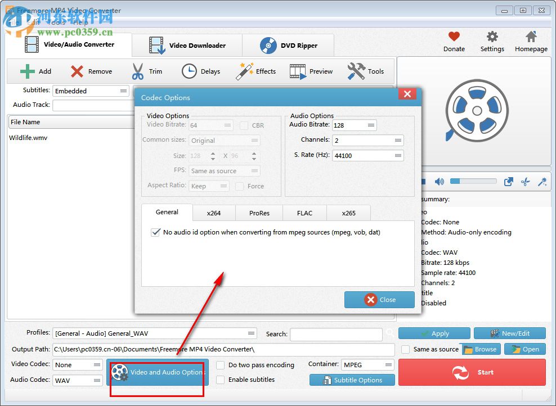Click the Donate heart icon

coord(454,35)
